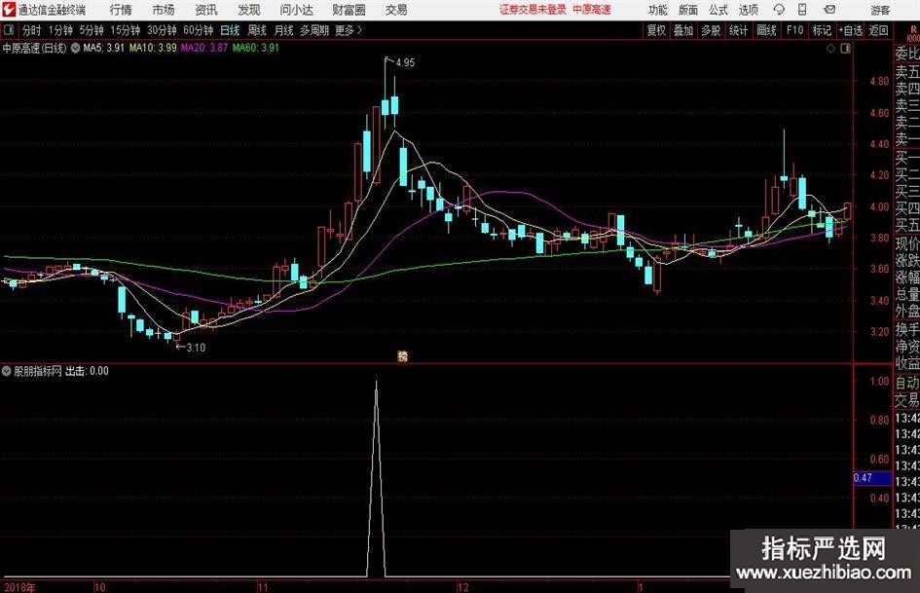This screenshot has height=593, width=920.
Task: Add stock with +自选 button
Action: pos(851,30)
